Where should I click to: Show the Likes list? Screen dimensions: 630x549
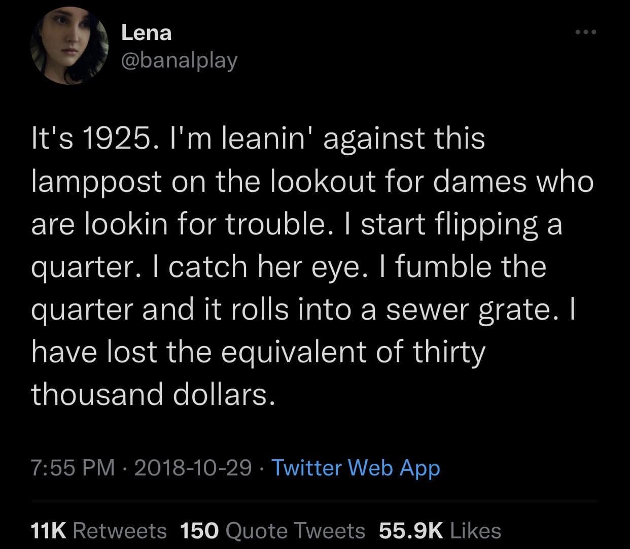coord(475,531)
